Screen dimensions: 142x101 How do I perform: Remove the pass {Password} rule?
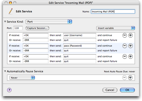pyautogui.click(x=124, y=46)
